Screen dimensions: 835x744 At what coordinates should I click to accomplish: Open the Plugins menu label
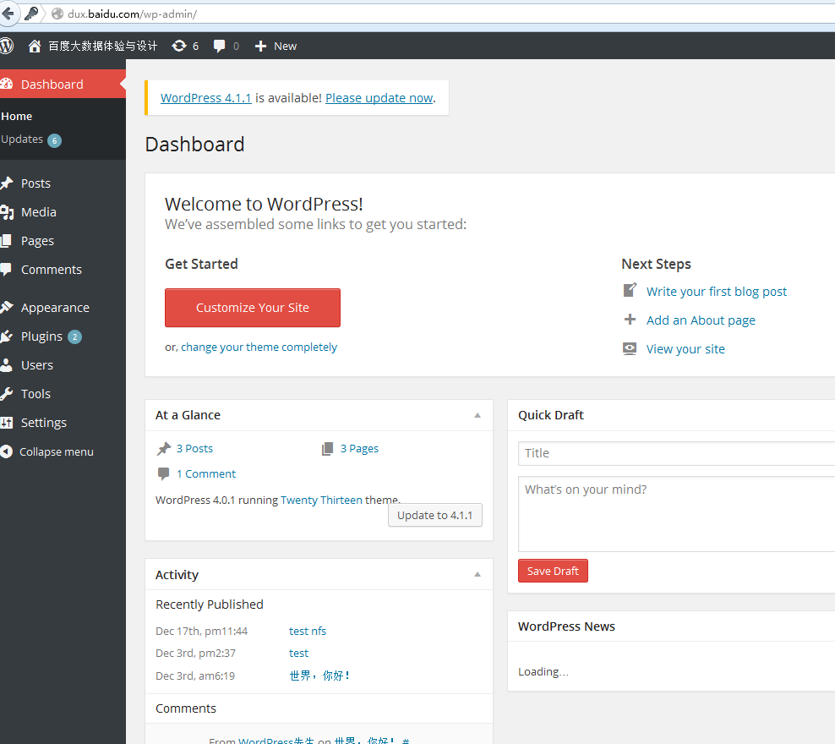click(41, 336)
